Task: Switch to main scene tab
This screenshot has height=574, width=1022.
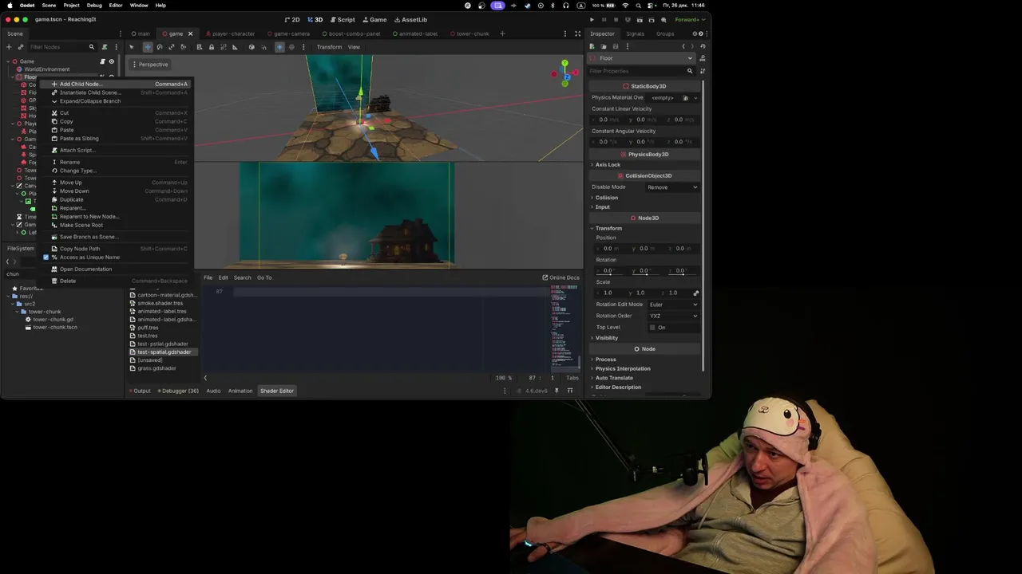Action: [141, 33]
